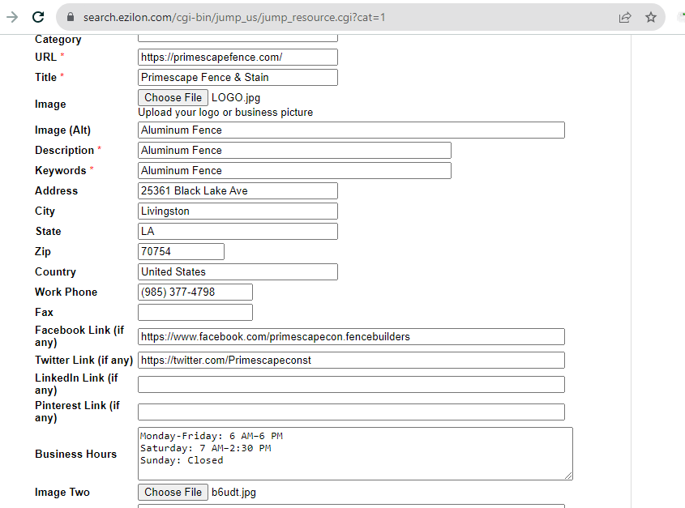The width and height of the screenshot is (685, 508).
Task: Click the City field showing Livingston
Action: click(x=238, y=211)
